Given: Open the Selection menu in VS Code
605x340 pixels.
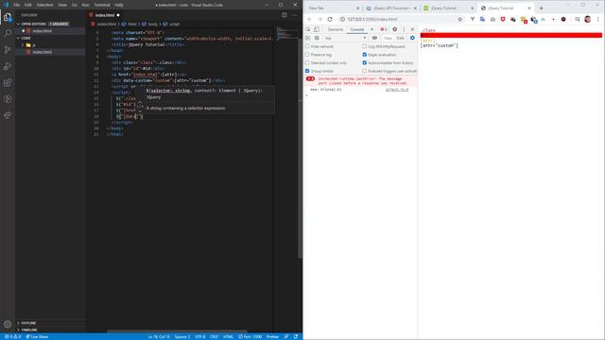Looking at the screenshot, I should [44, 5].
